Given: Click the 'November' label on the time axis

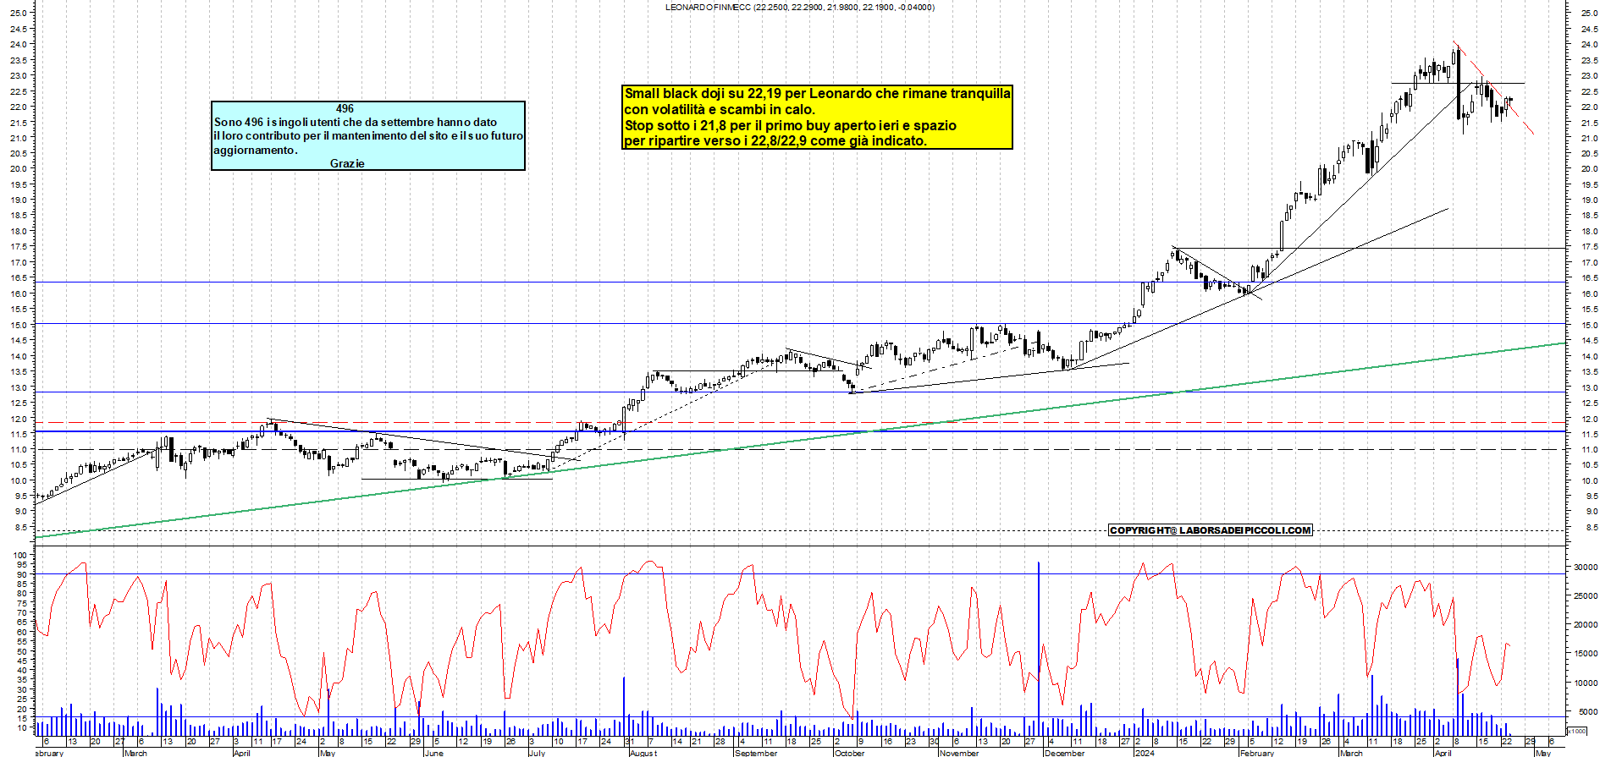Looking at the screenshot, I should [959, 753].
